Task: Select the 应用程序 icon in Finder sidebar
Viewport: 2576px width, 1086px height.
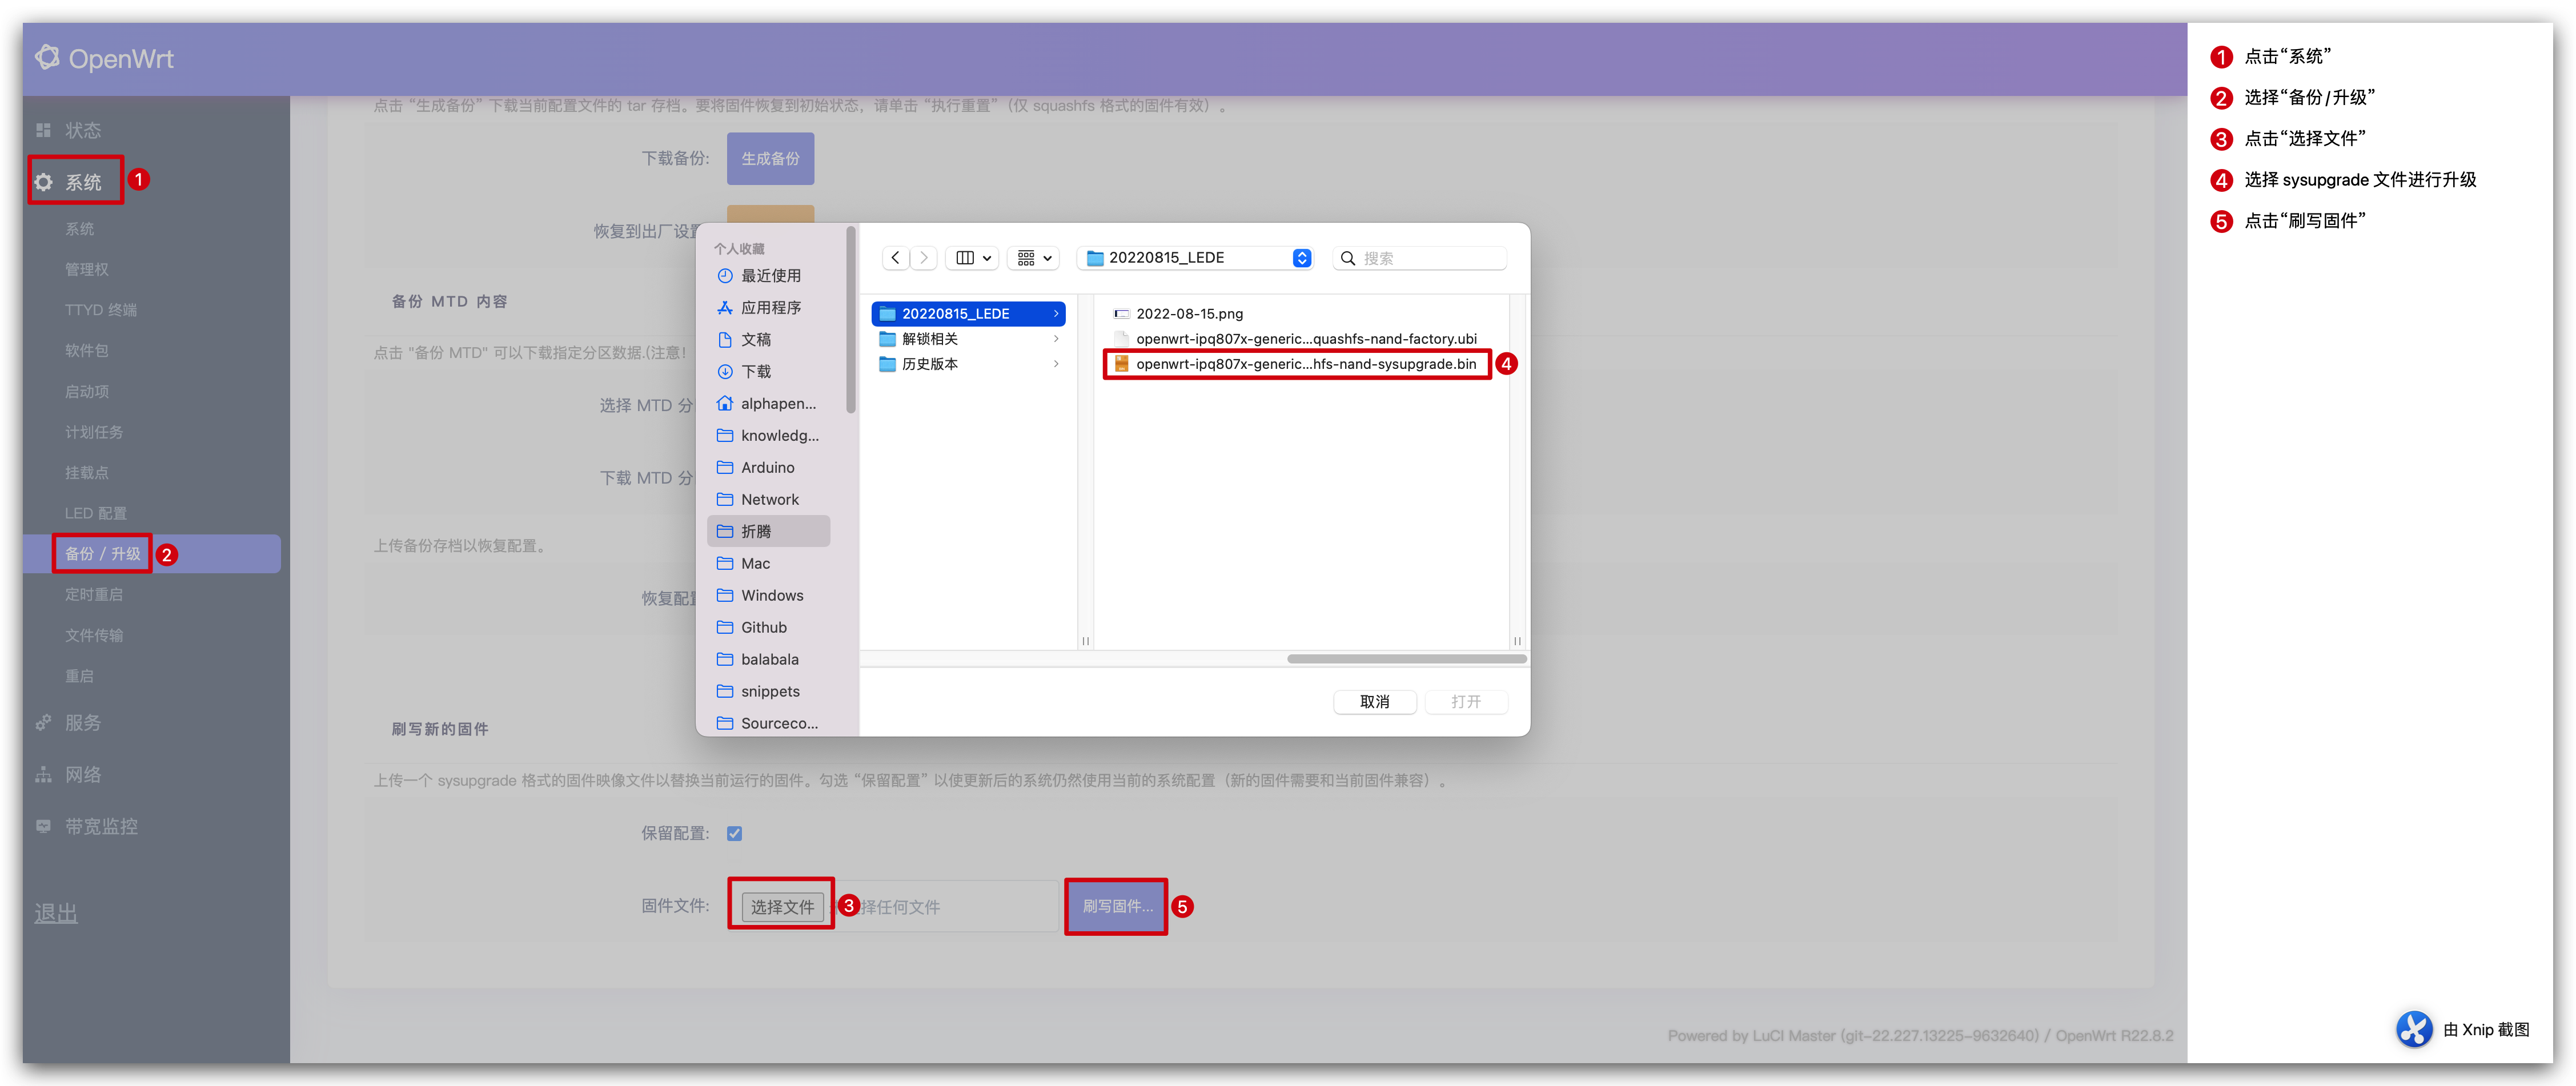Action: (x=725, y=308)
